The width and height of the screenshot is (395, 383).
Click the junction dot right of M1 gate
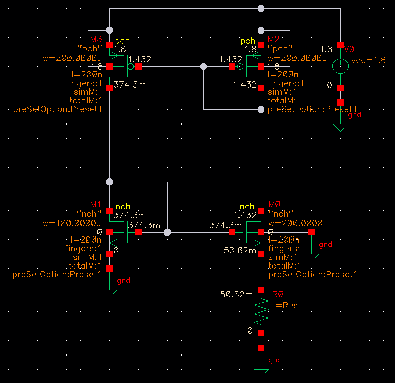point(167,232)
